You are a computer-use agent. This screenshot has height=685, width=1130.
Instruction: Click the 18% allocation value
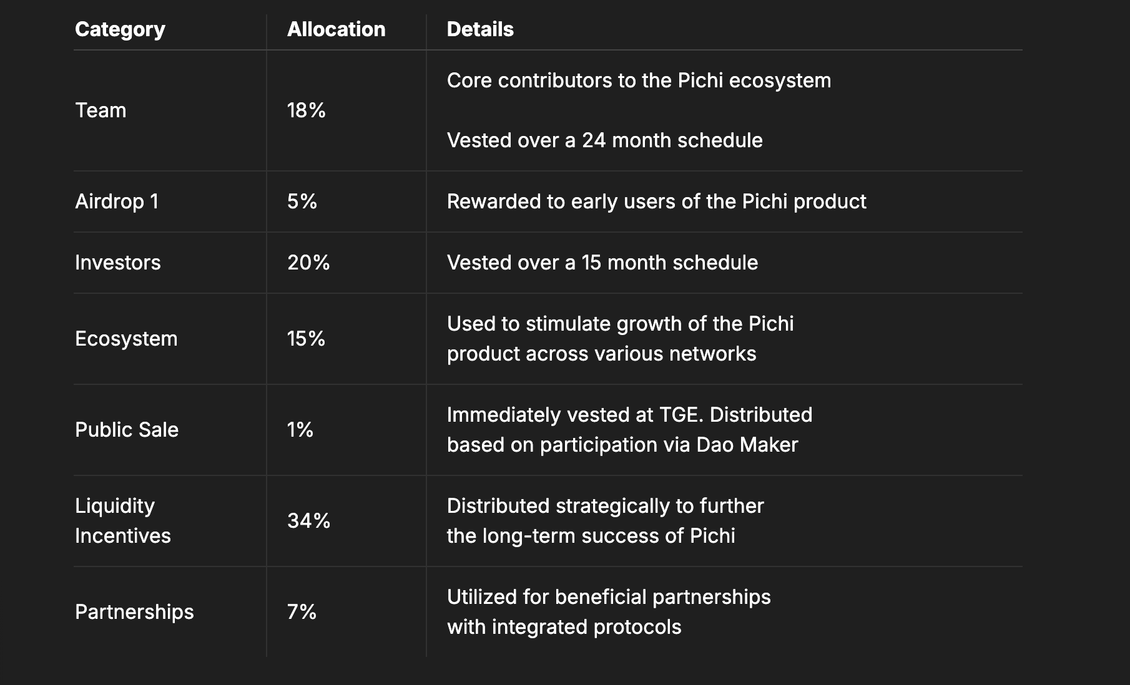point(306,110)
